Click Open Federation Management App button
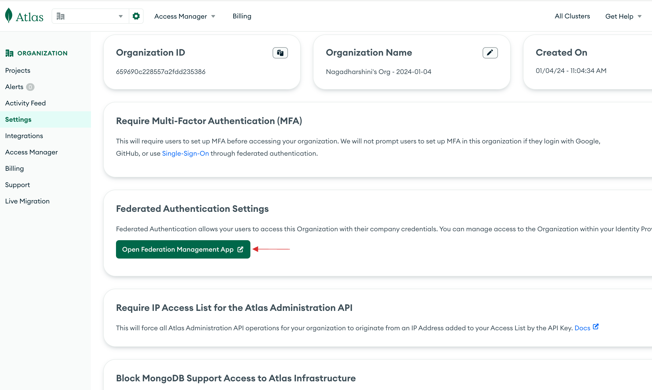Image resolution: width=652 pixels, height=390 pixels. coord(183,249)
